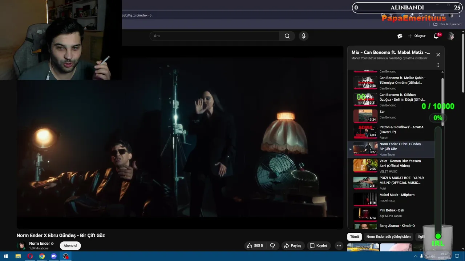This screenshot has width=465, height=261.
Task: Open Mix playlist three-dot options
Action: (x=438, y=65)
